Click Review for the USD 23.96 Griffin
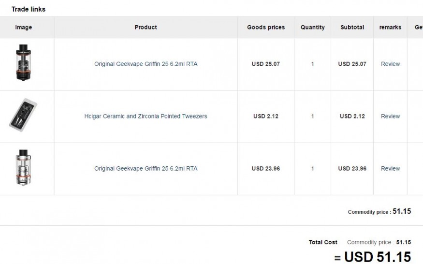The height and width of the screenshot is (264, 423). pyautogui.click(x=390, y=169)
